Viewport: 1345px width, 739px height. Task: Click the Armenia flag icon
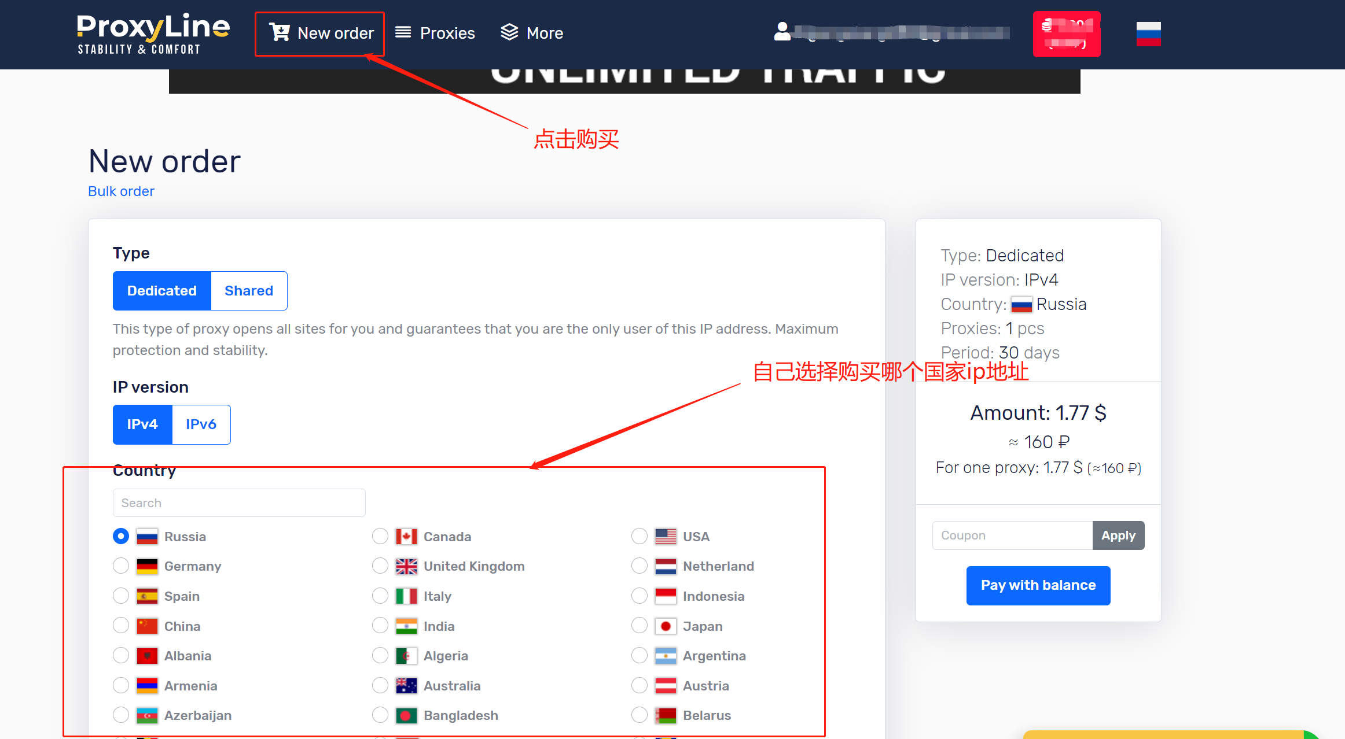pyautogui.click(x=147, y=686)
